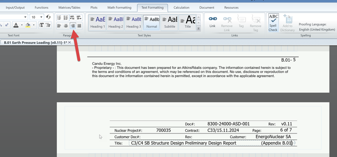The image size is (337, 157).
Task: Expand the full text styles gallery
Action: coord(199,28)
